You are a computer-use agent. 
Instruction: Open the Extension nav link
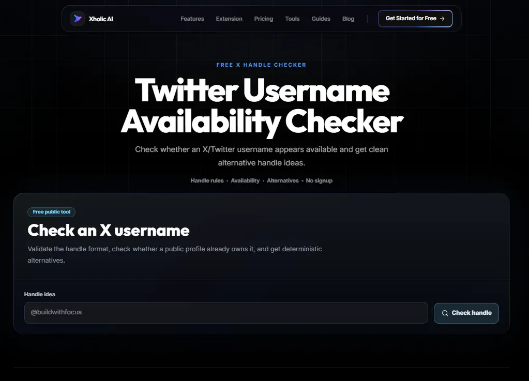click(x=229, y=19)
